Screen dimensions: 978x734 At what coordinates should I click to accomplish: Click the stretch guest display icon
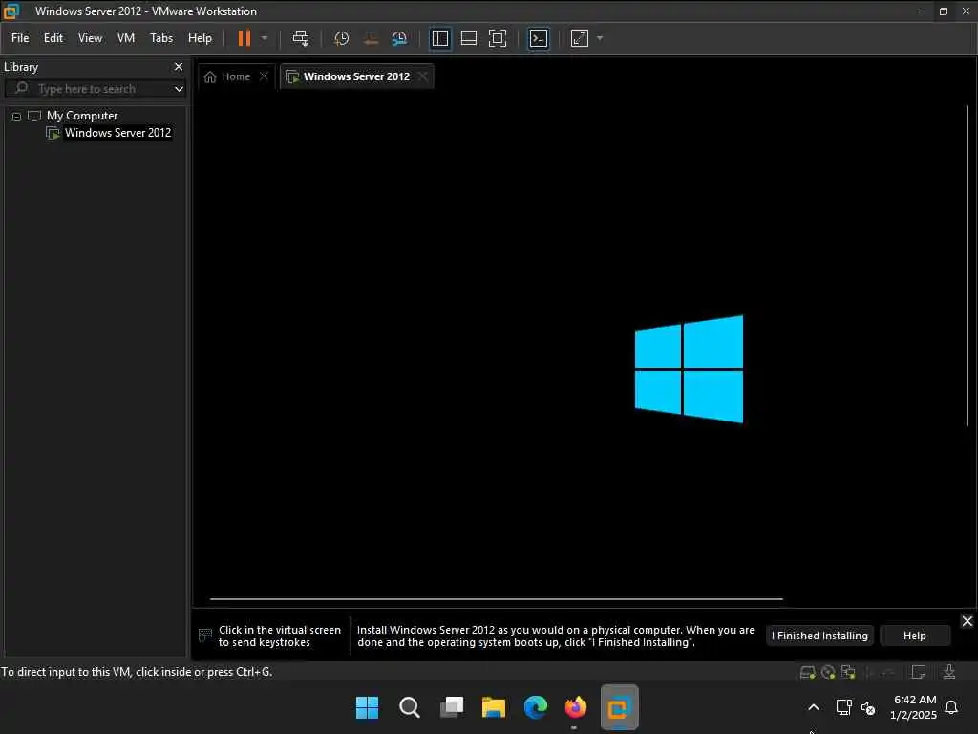coord(580,38)
